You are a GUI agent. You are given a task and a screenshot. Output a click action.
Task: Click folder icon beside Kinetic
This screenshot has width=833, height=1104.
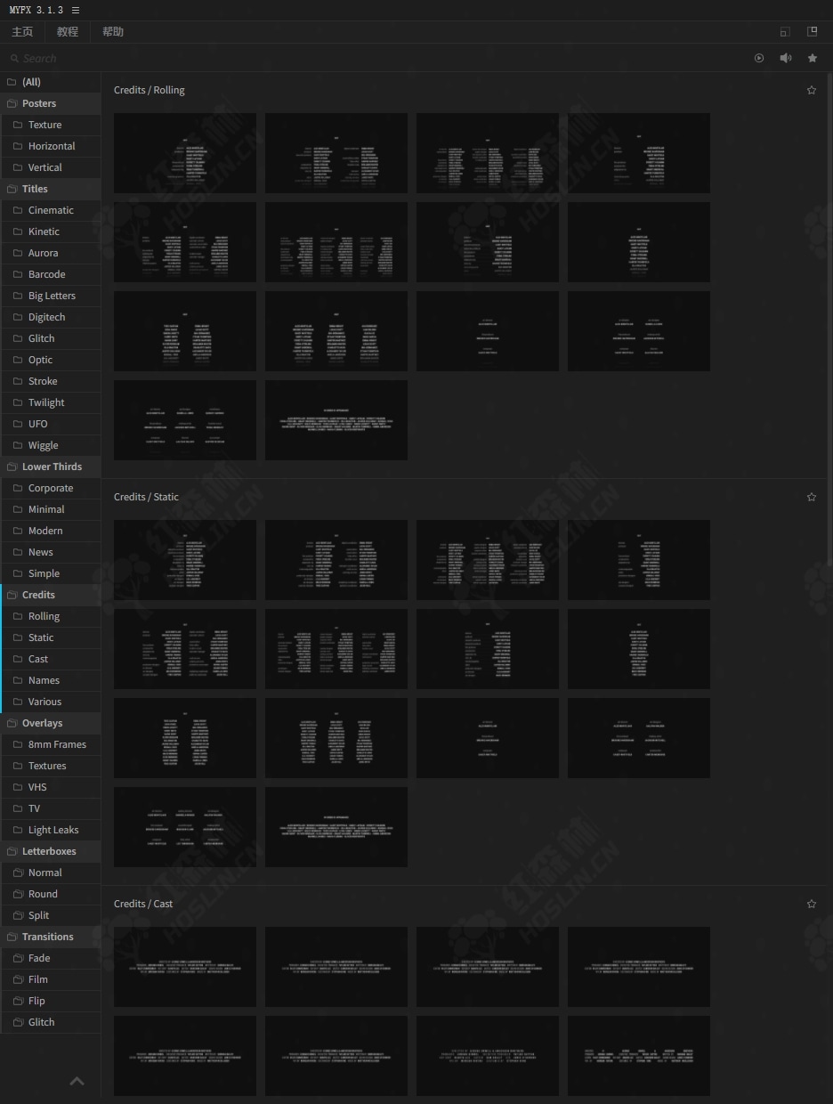coord(18,231)
